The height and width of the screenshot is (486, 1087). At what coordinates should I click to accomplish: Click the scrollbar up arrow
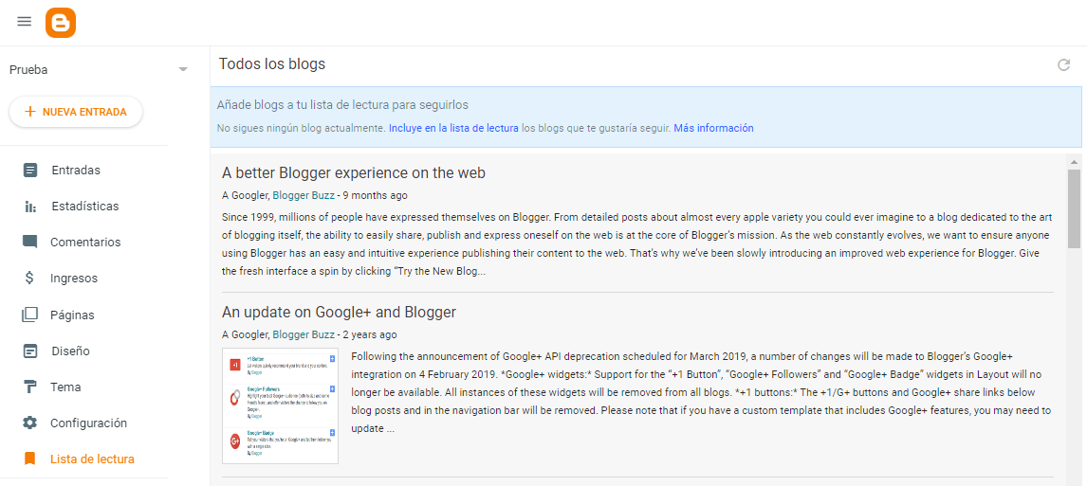(1075, 162)
